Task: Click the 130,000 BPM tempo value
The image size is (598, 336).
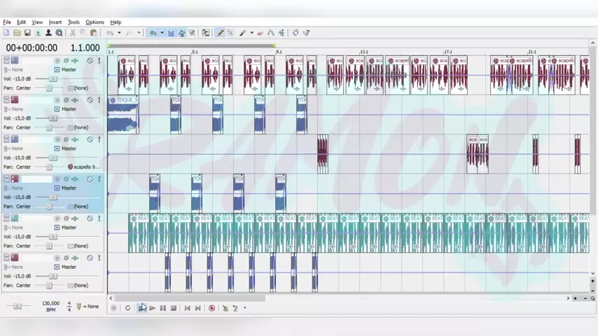Action: (x=50, y=304)
